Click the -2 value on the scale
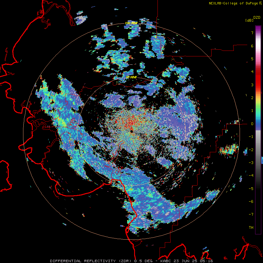 [251, 150]
